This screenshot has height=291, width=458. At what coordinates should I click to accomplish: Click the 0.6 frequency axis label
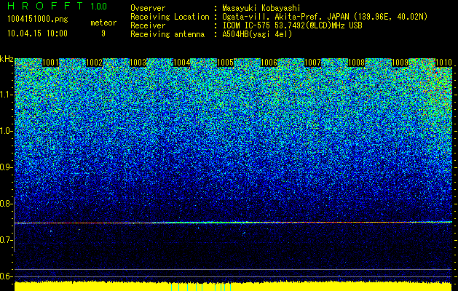coord(7,276)
